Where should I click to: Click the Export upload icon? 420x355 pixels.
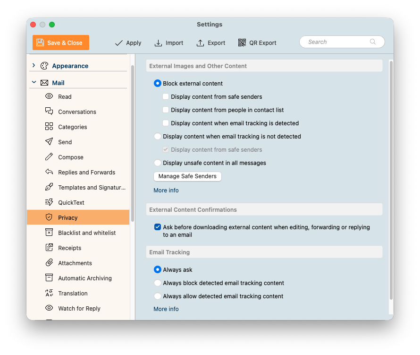click(200, 43)
